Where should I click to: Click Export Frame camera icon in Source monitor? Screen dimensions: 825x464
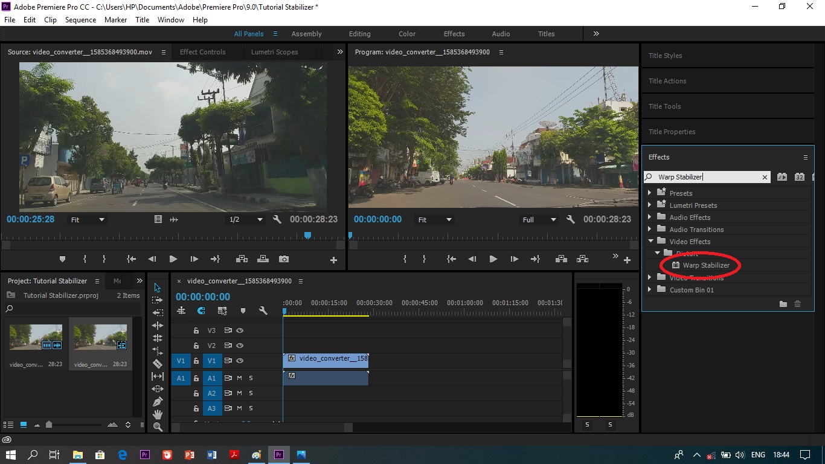pyautogui.click(x=283, y=259)
